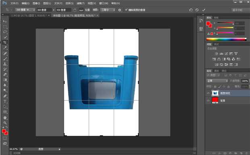Screen dimensions: 250x155
Task: Open the File (F) menu
Action: pyautogui.click(x=15, y=3)
